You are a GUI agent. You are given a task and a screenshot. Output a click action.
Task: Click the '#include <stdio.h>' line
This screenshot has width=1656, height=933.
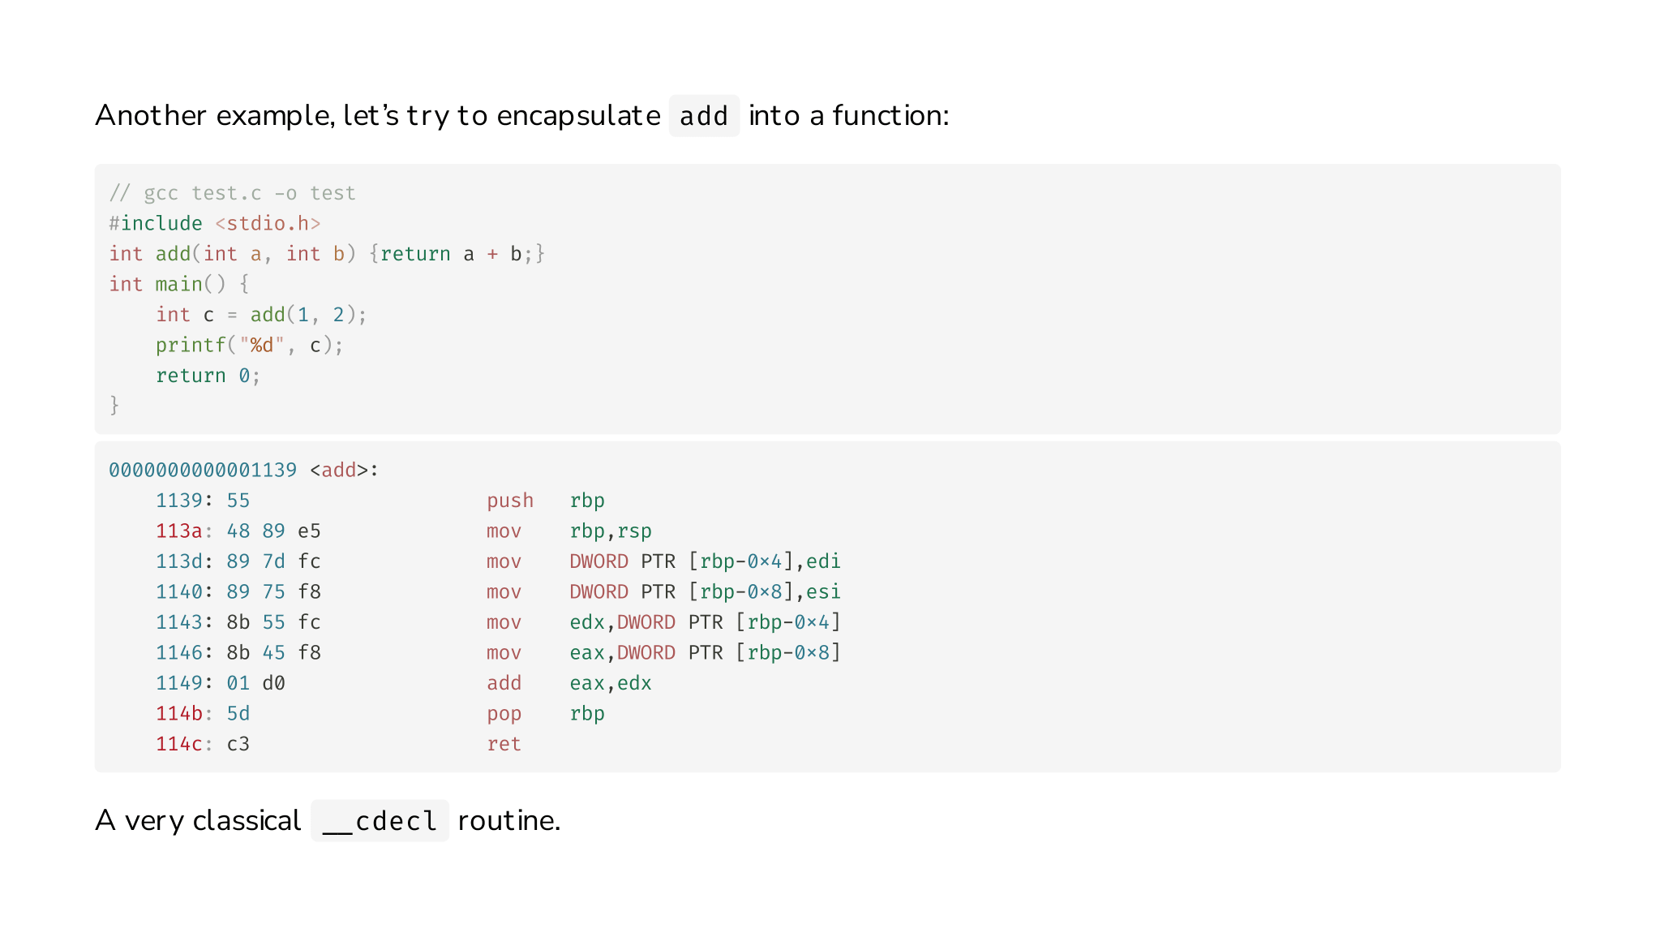215,223
